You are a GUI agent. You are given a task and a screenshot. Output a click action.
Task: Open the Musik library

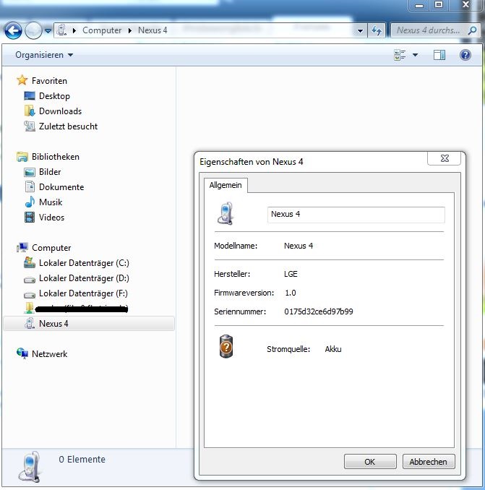point(51,202)
